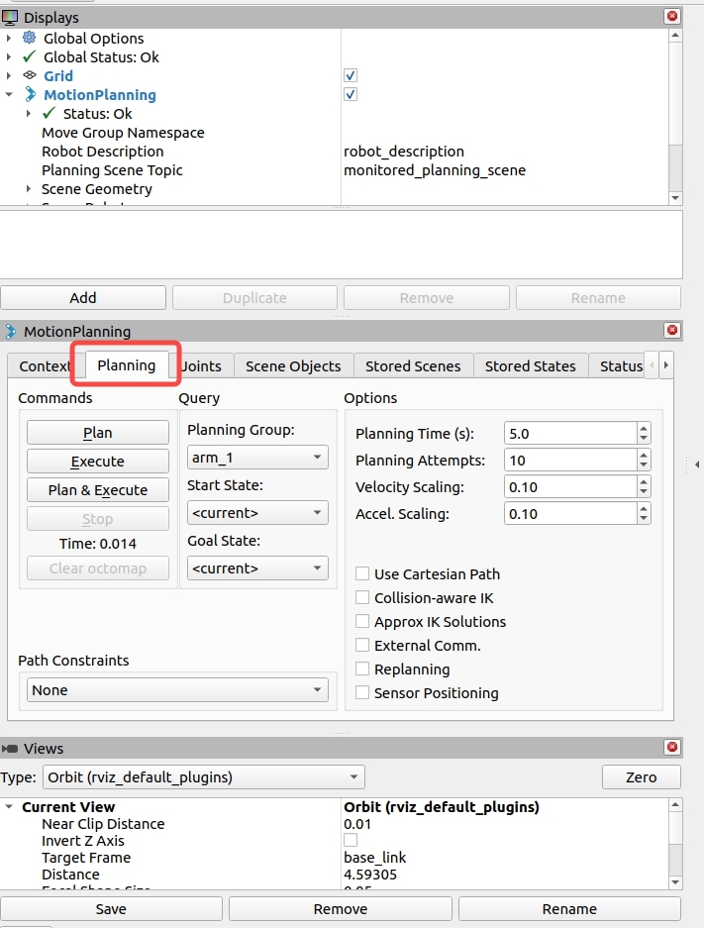Image resolution: width=704 pixels, height=928 pixels.
Task: Click the Displays panel monitor icon
Action: coord(10,18)
